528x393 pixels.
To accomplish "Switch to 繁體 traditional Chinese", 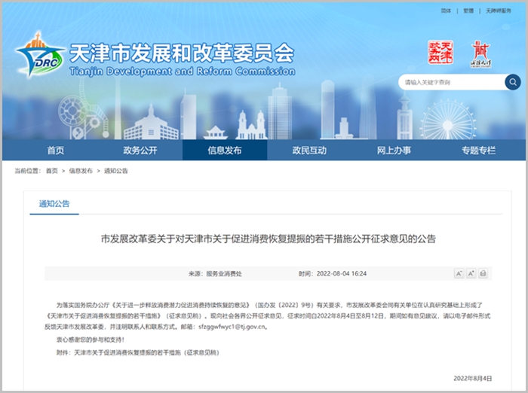I will click(468, 11).
